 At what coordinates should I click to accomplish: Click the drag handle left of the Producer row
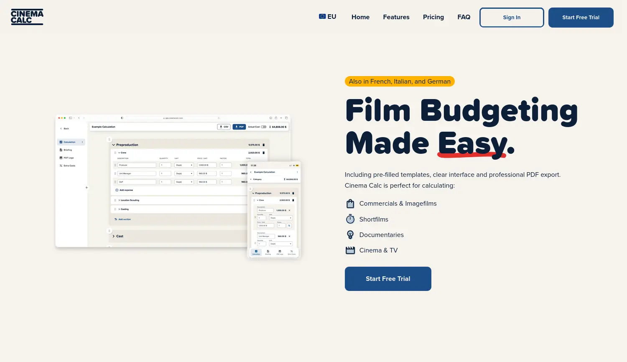coord(115,165)
